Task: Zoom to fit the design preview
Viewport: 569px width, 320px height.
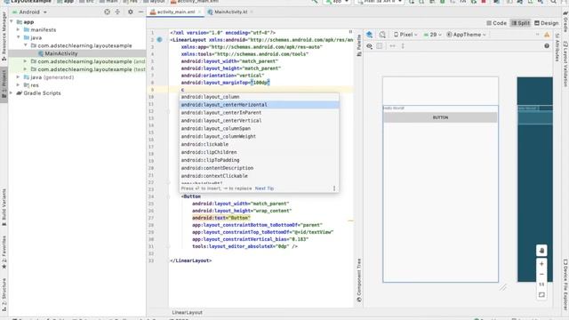Action: (541, 295)
